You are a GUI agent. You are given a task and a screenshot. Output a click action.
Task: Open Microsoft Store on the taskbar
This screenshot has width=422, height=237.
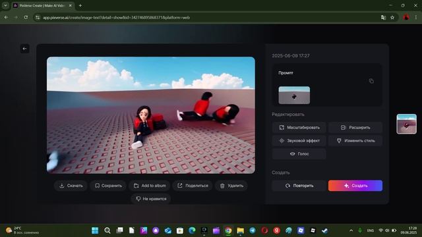pos(180,230)
